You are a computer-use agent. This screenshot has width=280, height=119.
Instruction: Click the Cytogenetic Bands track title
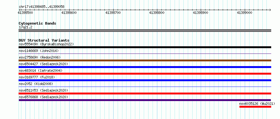coord(37,23)
